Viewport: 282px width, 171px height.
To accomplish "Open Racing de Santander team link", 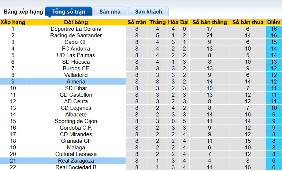I will click(x=76, y=36).
